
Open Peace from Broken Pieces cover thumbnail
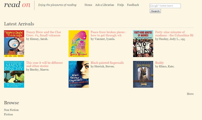click(79, 44)
